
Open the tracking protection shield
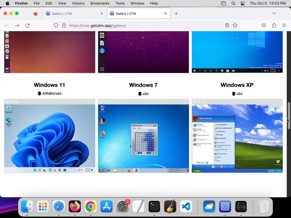point(56,25)
